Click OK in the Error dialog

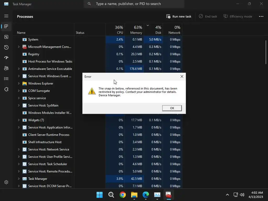[x=172, y=108]
